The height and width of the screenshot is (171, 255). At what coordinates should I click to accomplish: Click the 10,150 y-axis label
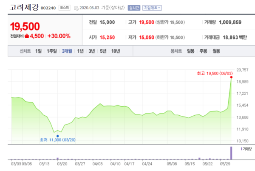pos(242,141)
